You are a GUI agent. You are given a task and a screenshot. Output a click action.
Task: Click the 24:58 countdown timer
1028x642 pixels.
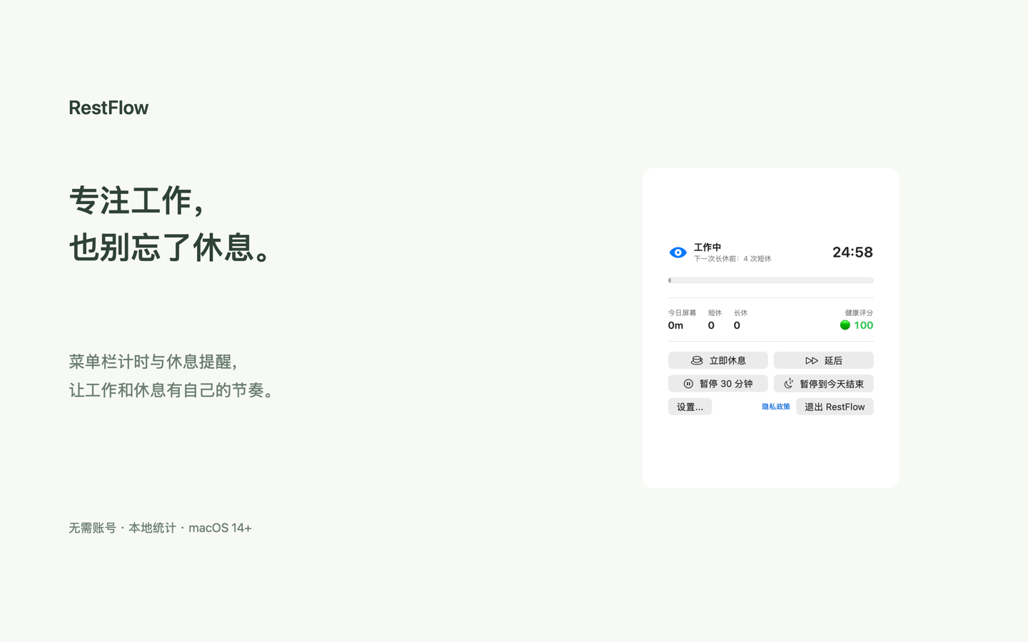pyautogui.click(x=852, y=252)
